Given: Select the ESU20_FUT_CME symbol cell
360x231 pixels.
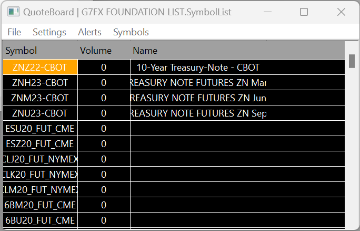Looking at the screenshot, I should click(40, 129).
